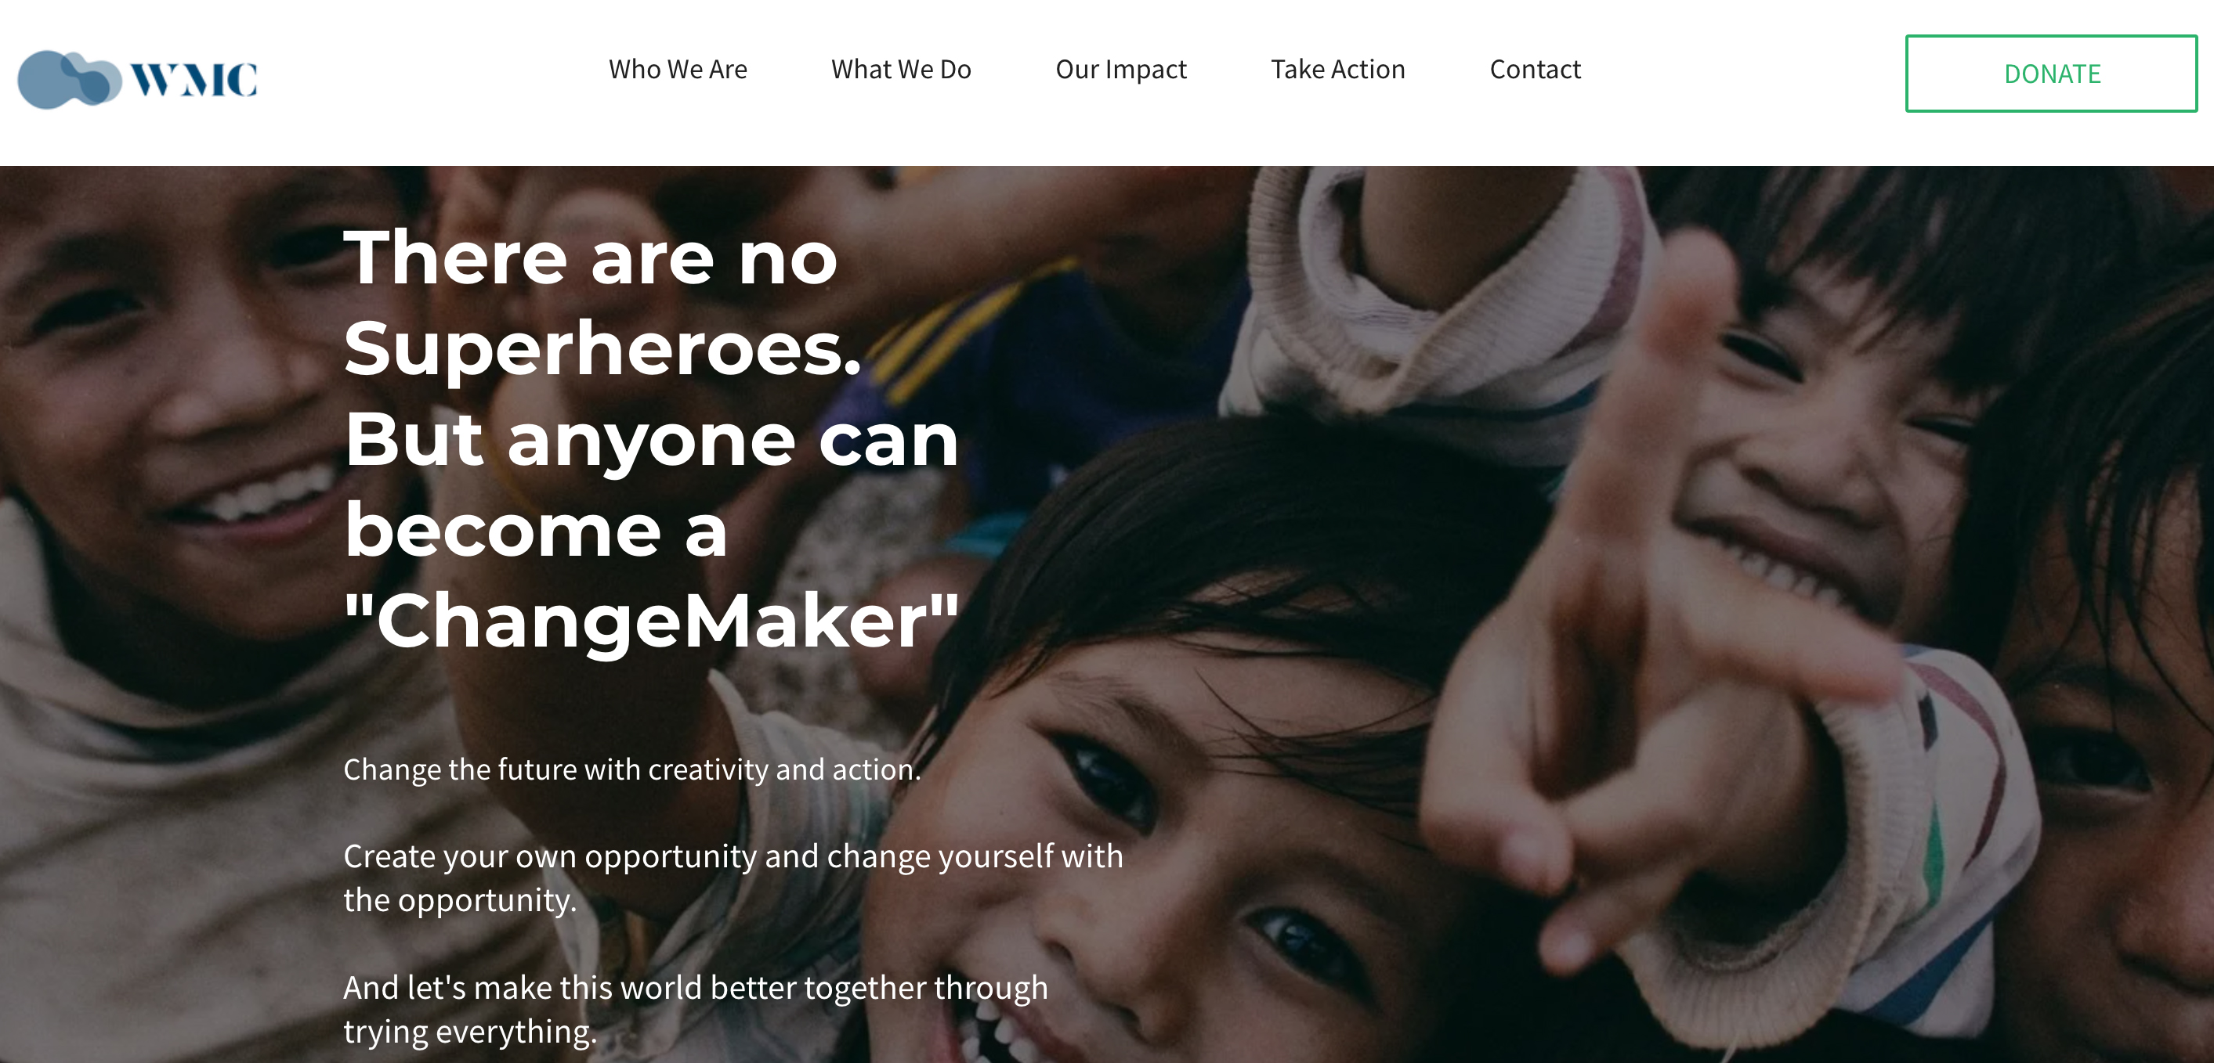The height and width of the screenshot is (1063, 2214).
Task: Click the blue cloud logo icon
Action: click(x=70, y=79)
